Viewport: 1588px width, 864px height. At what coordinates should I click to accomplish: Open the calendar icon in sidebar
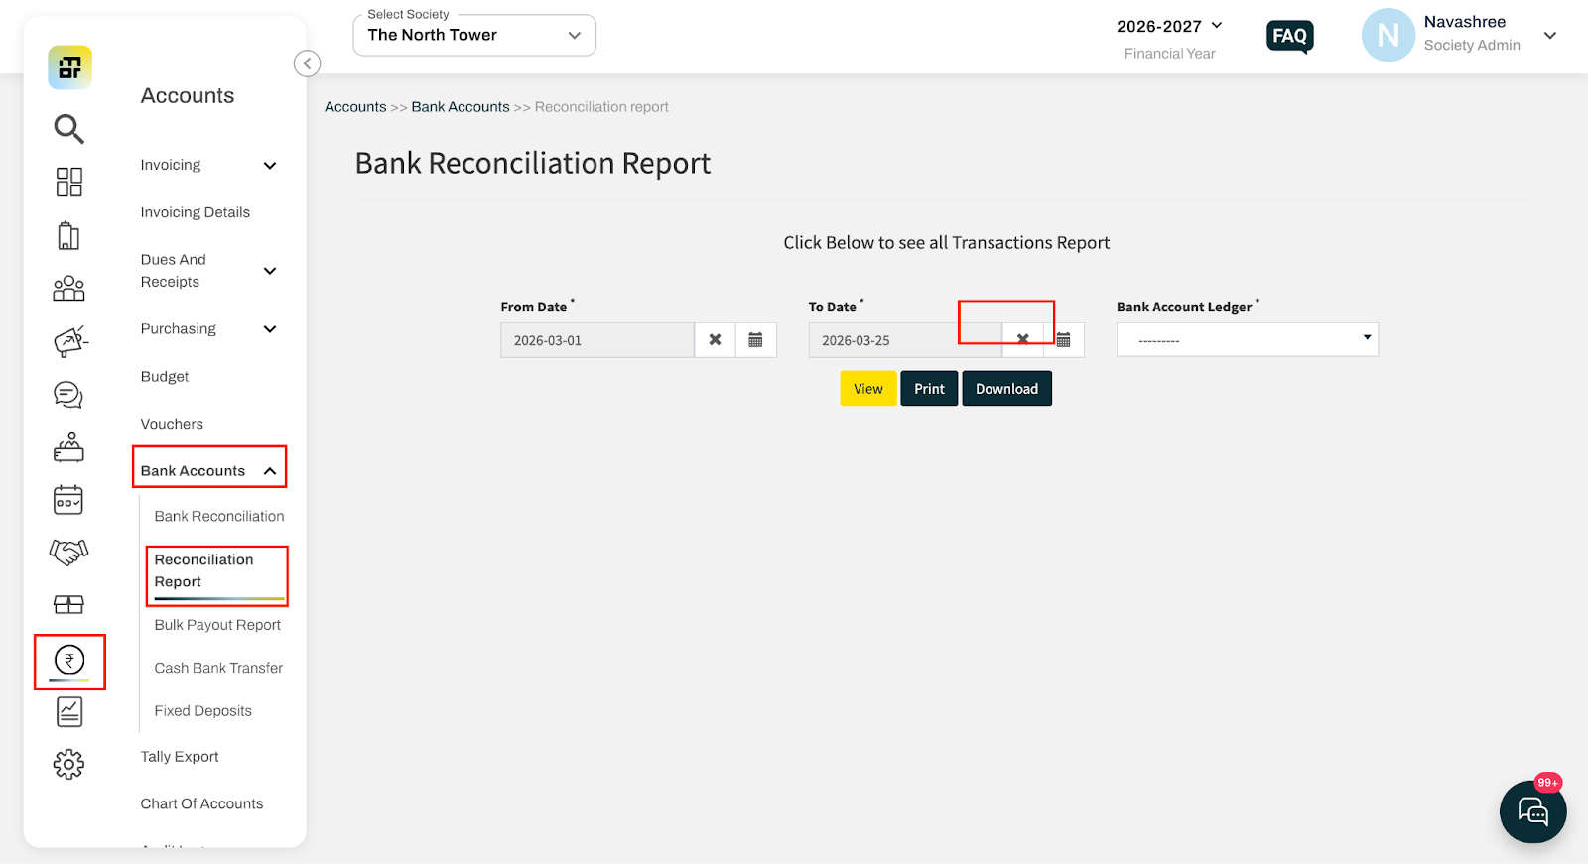(x=68, y=500)
